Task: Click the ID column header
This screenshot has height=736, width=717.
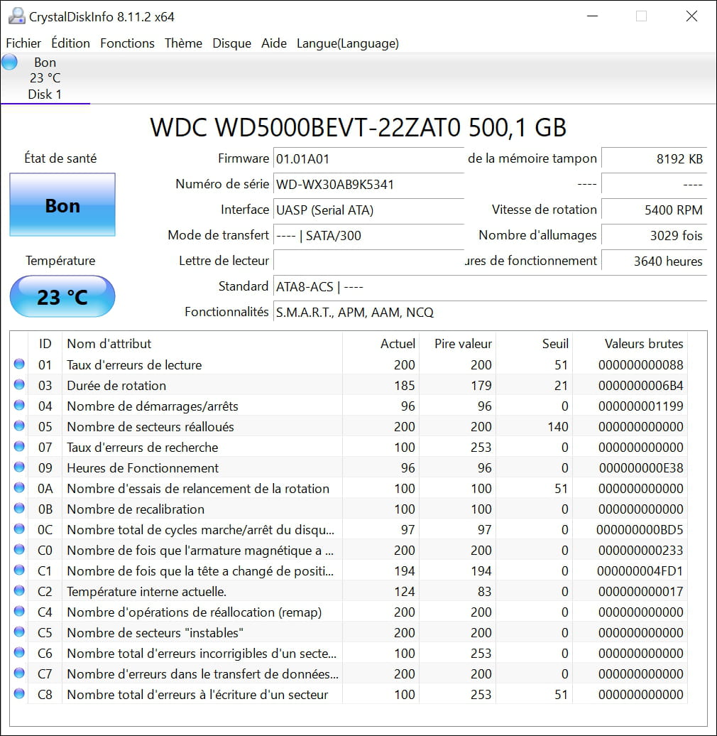Action: click(x=45, y=344)
